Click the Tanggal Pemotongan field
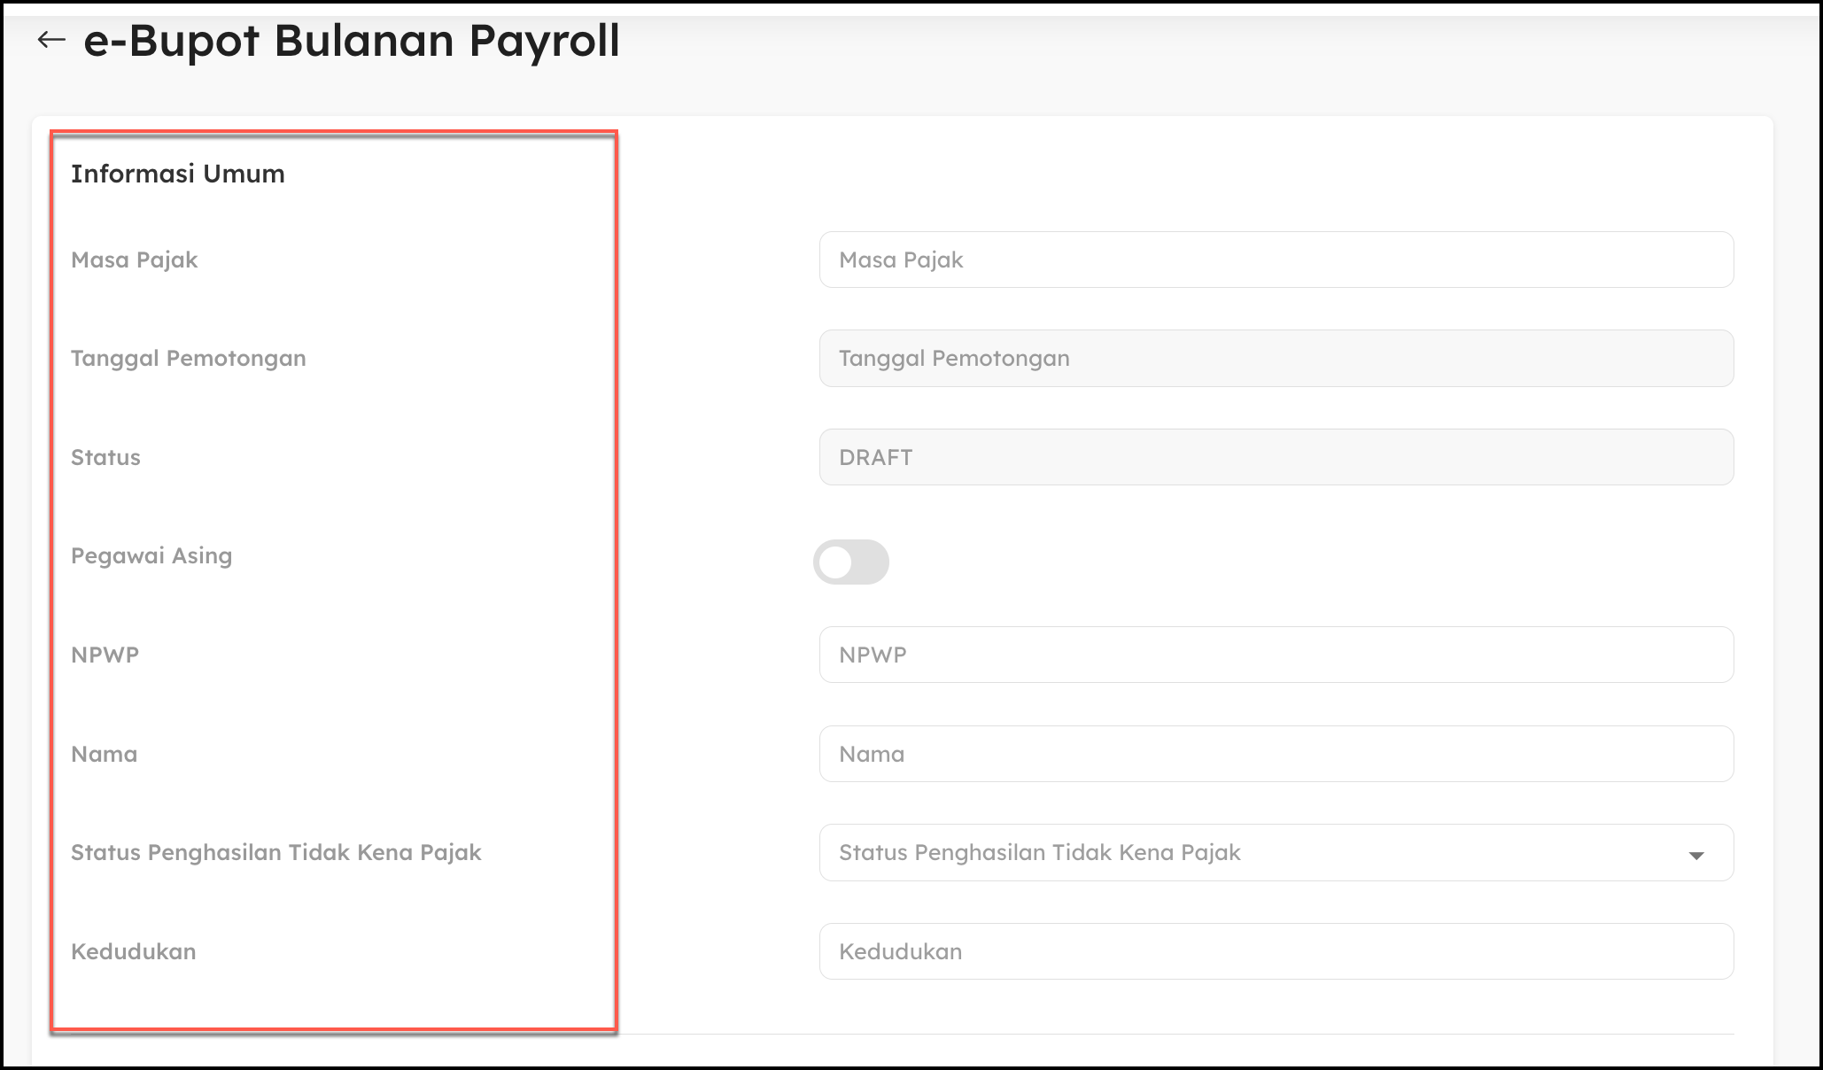Viewport: 1823px width, 1070px height. (x=1276, y=359)
